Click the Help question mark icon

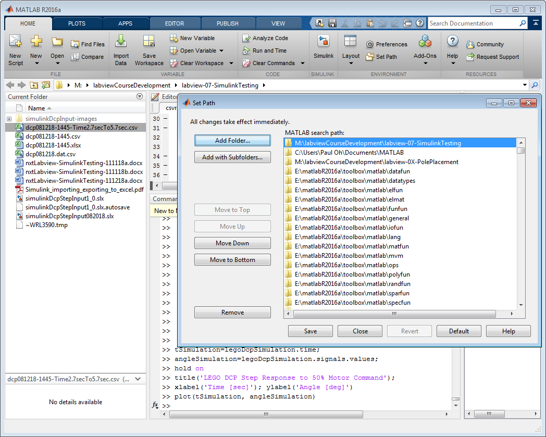pyautogui.click(x=452, y=41)
